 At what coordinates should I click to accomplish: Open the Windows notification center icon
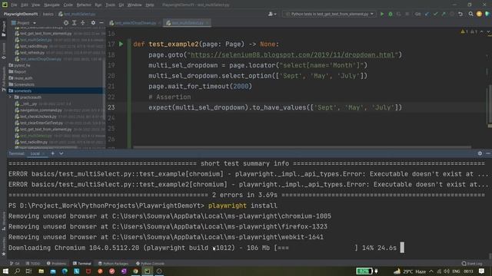(482, 271)
